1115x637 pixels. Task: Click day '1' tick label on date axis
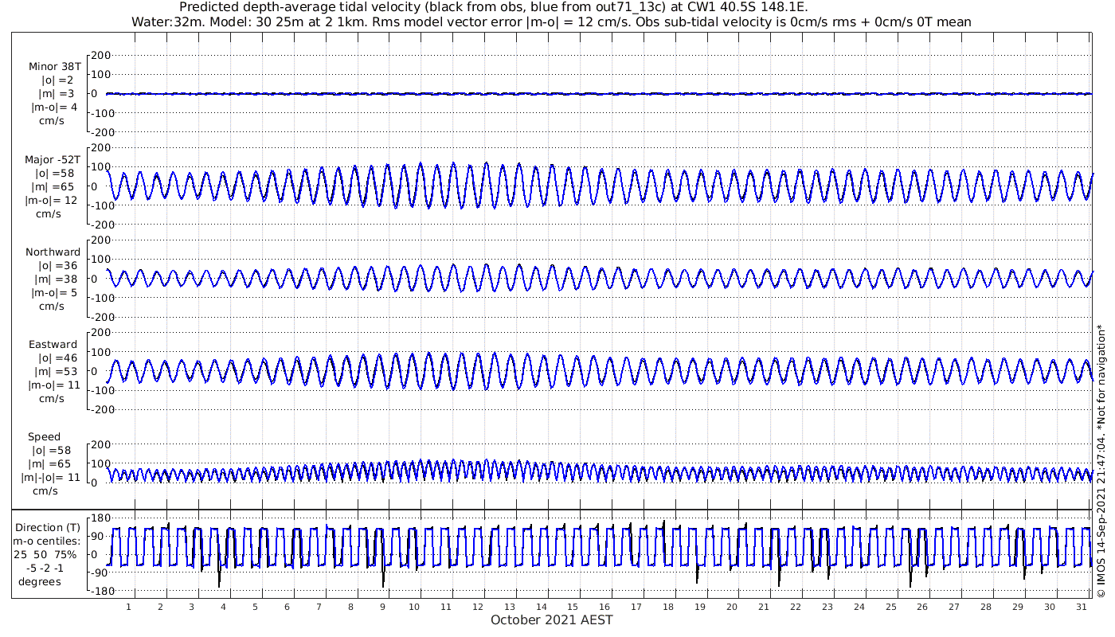point(128,607)
